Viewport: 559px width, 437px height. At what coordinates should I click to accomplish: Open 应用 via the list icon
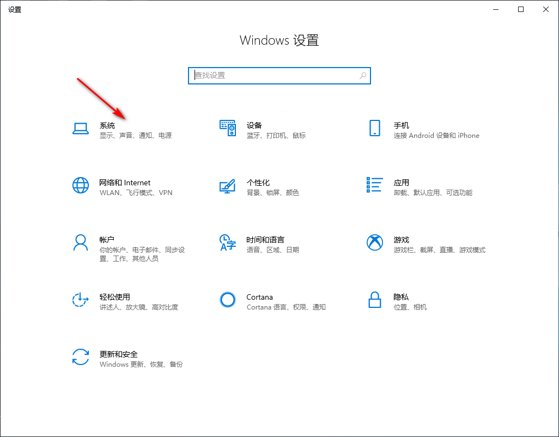(x=375, y=185)
